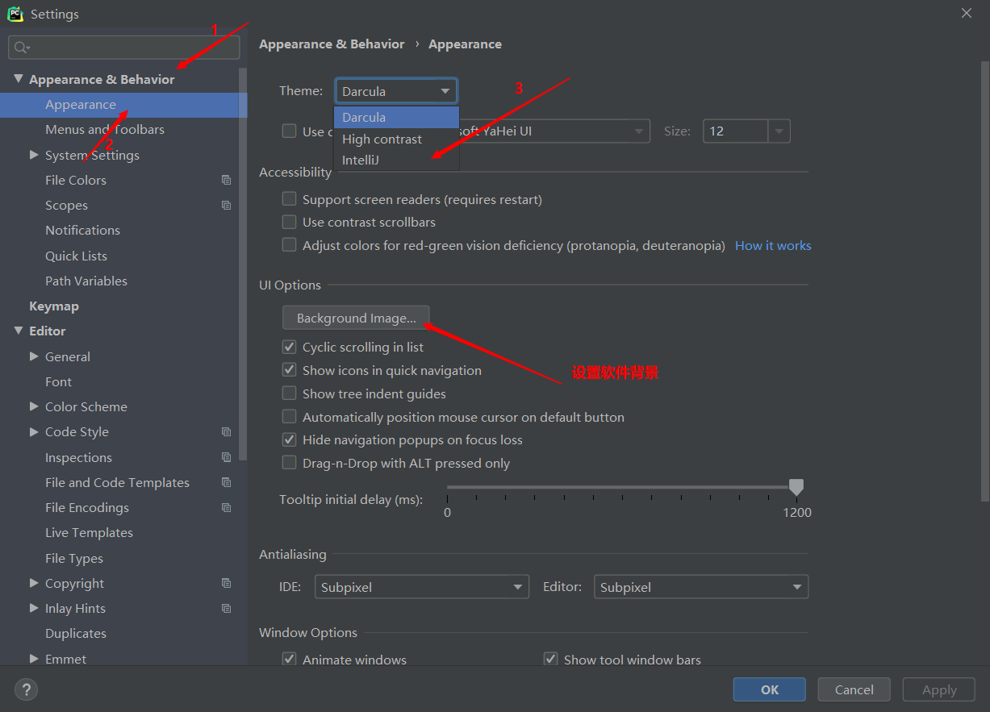Click the Cancel button
Viewport: 990px width, 712px height.
click(854, 689)
